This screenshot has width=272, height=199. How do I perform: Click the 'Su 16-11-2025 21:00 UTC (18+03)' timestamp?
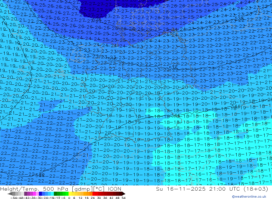tap(212, 189)
